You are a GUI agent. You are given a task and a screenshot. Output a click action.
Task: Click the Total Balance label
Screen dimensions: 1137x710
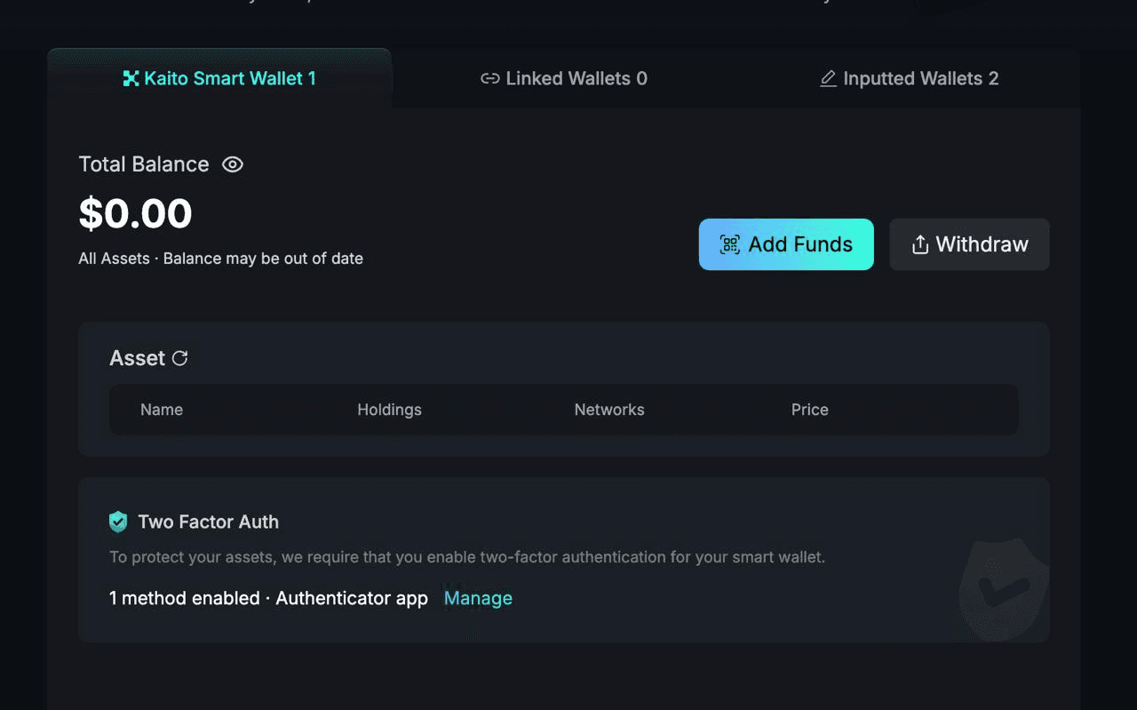point(144,164)
